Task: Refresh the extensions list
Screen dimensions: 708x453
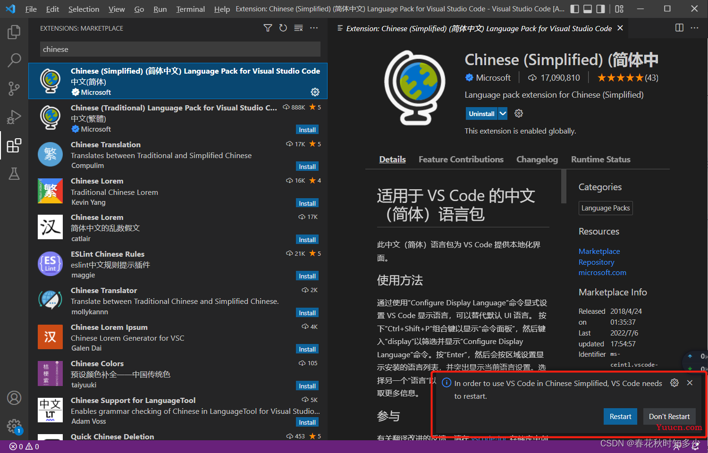Action: point(283,28)
